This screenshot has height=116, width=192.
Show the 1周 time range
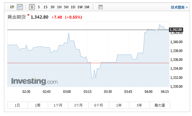pos(38,105)
